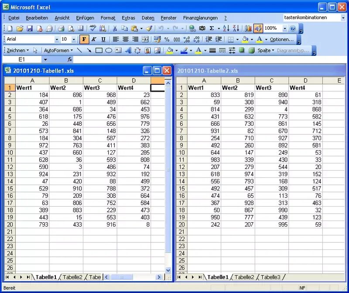Click the fx insert function button
Image resolution: width=349 pixels, height=293 pixels.
[x=70, y=59]
